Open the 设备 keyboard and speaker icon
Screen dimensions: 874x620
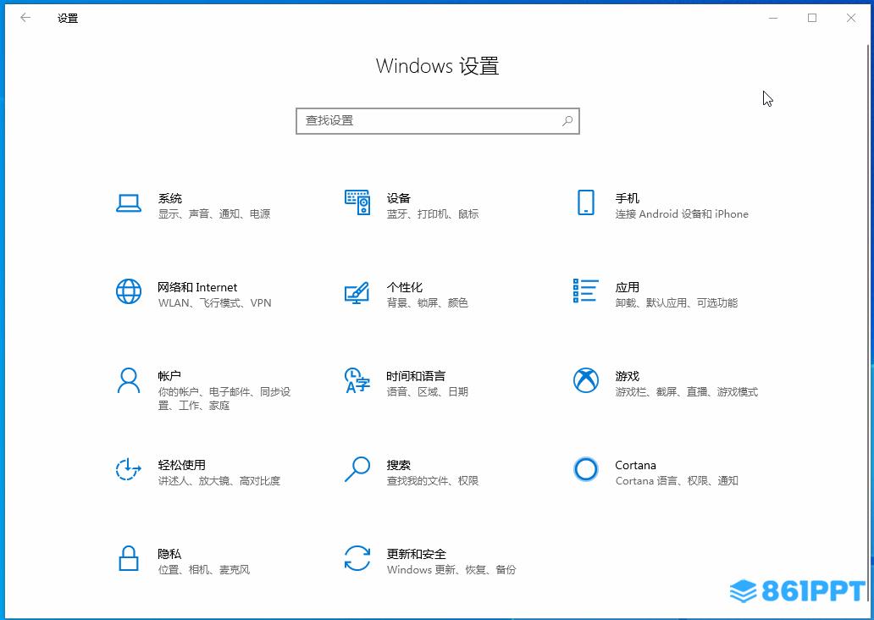pos(357,202)
